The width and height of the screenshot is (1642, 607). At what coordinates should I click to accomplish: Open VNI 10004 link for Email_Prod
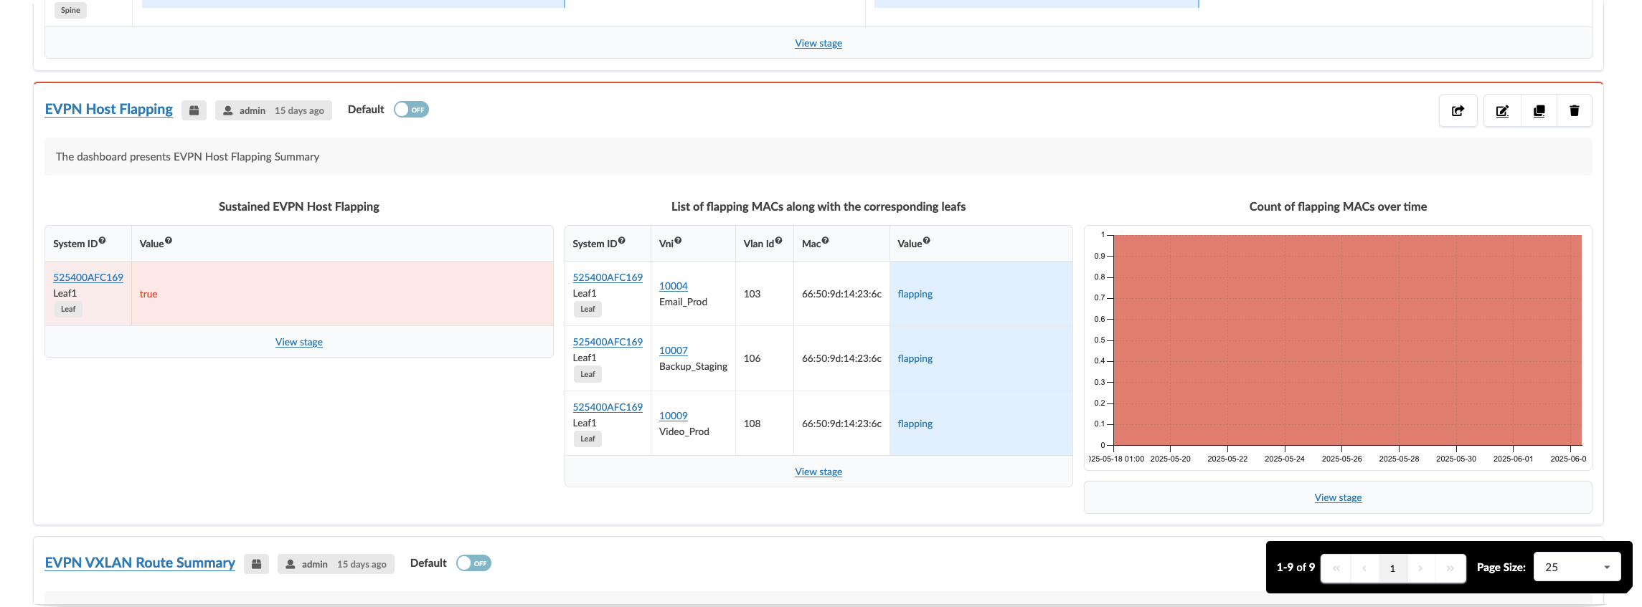pyautogui.click(x=673, y=286)
